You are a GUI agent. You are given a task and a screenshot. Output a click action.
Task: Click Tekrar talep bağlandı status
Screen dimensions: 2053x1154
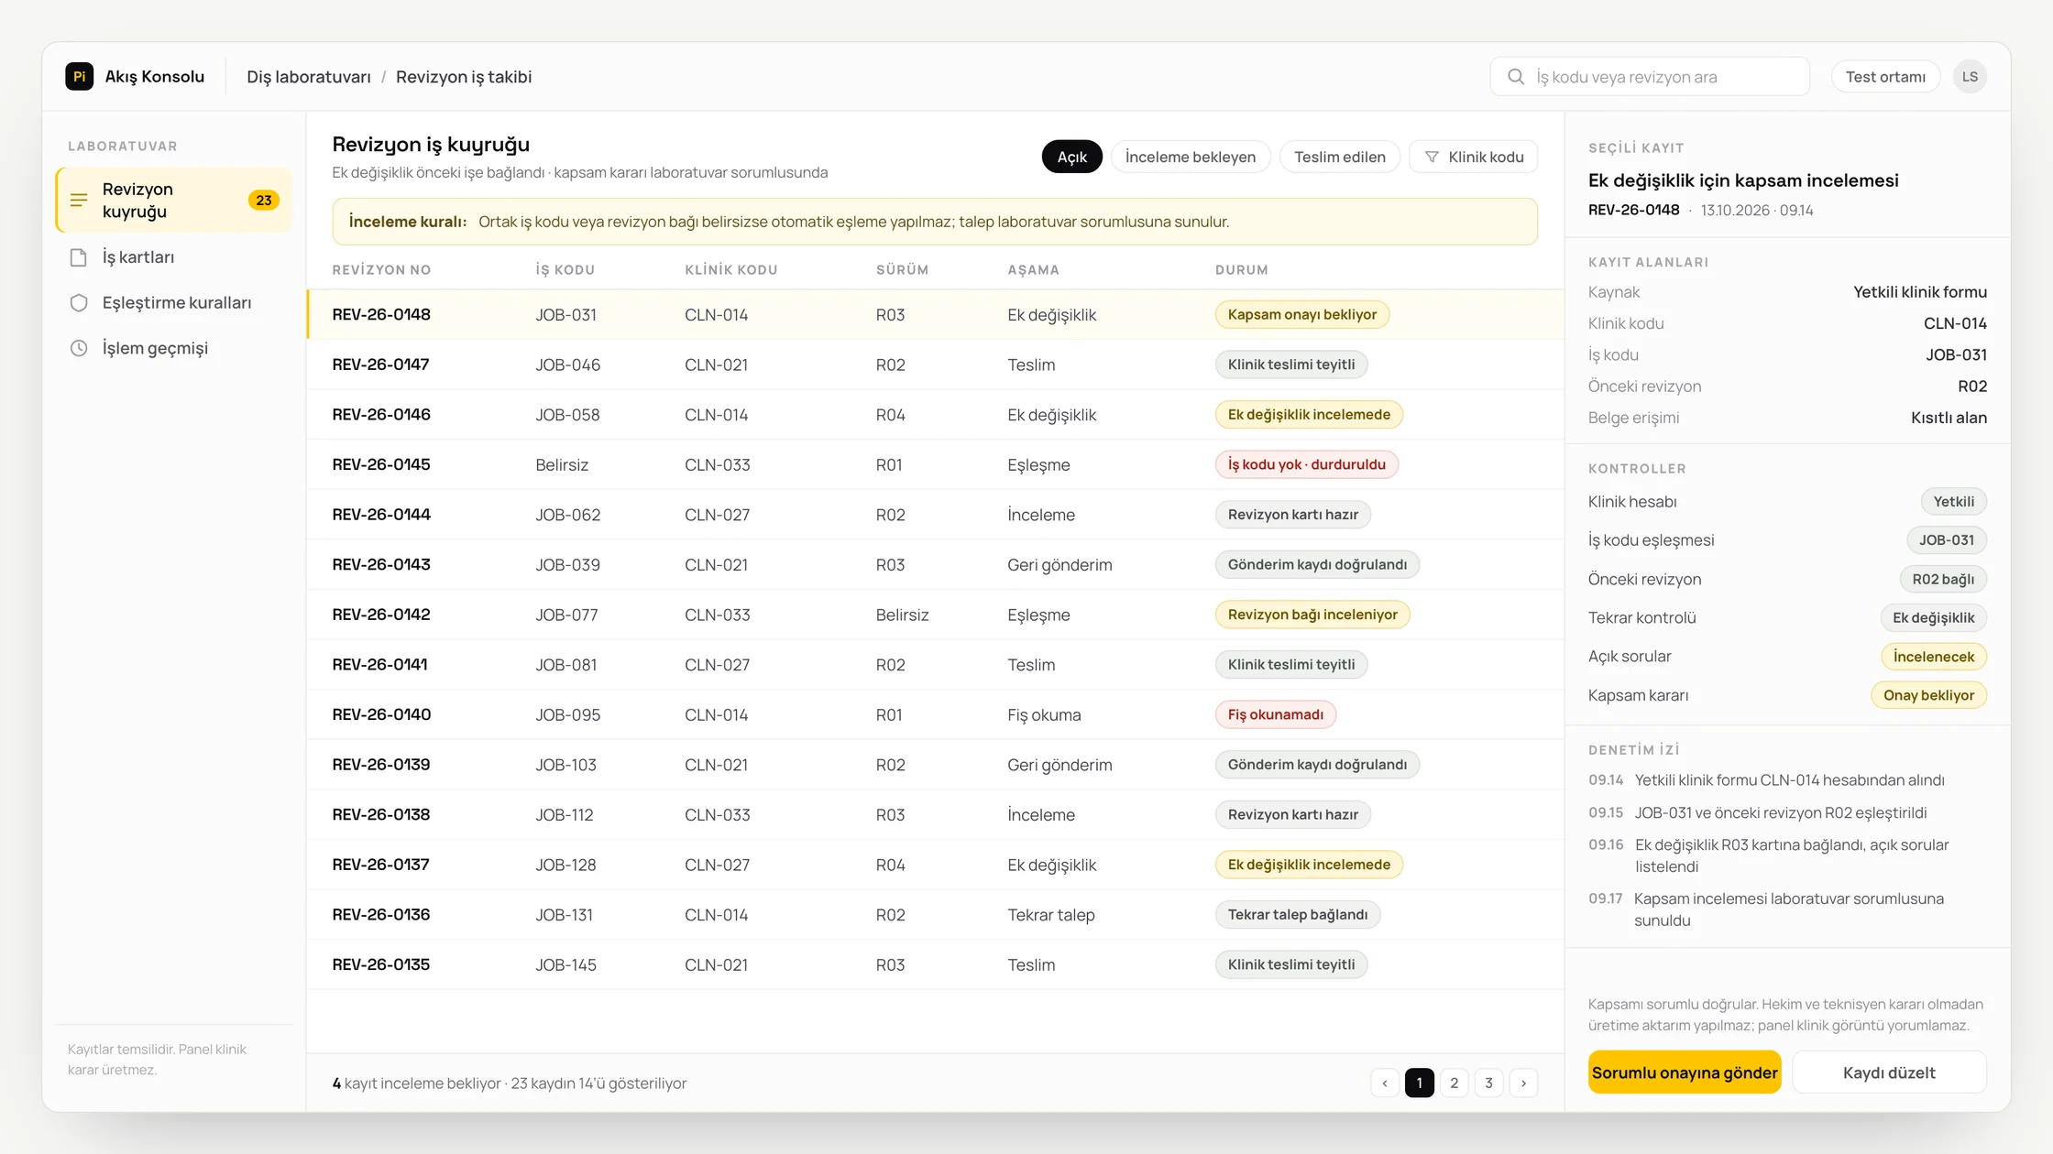pos(1298,915)
